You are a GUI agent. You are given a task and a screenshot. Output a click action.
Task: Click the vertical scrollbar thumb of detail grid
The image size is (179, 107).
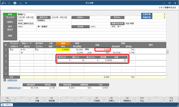tap(168, 52)
